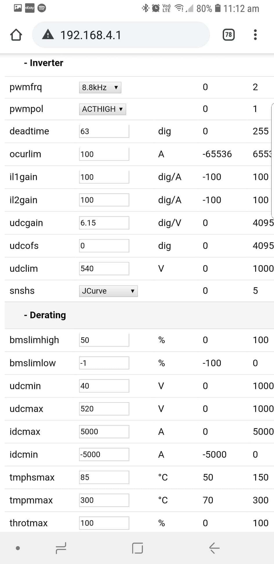Open the snshs JCurve dropdown
Viewport: 274px width, 564px height.
tap(108, 291)
